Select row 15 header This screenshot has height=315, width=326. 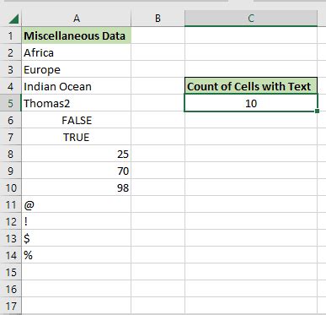(x=11, y=272)
